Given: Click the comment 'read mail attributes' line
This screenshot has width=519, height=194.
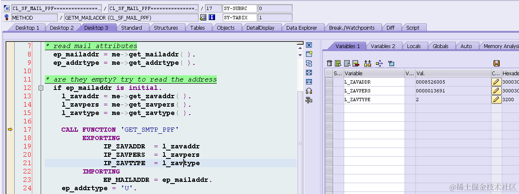Looking at the screenshot, I should click(91, 46).
